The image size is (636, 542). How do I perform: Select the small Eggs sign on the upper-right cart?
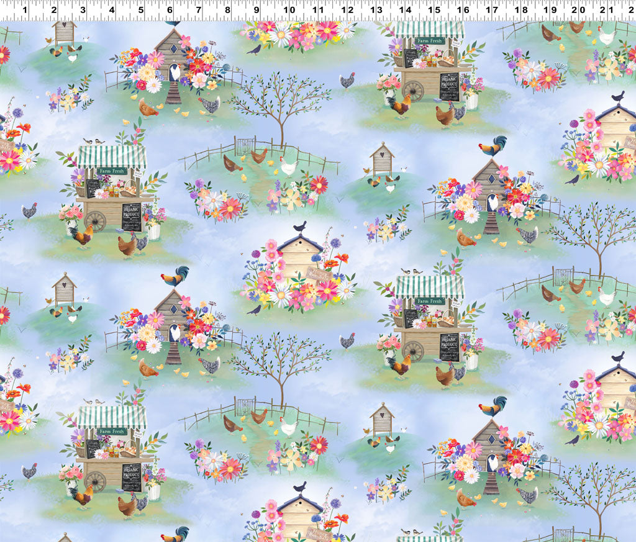point(456,43)
